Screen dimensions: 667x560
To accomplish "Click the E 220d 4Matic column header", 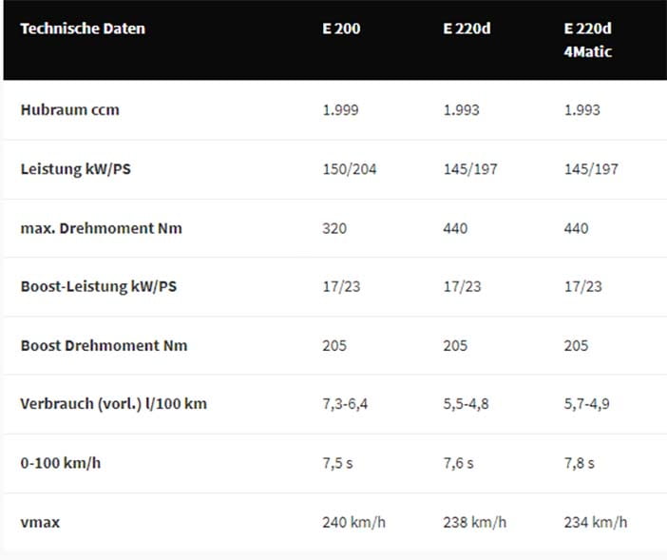I will pyautogui.click(x=588, y=40).
